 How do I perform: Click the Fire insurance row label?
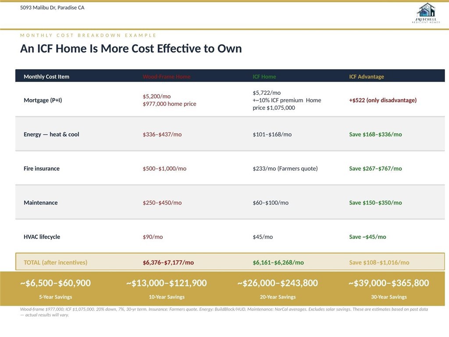tap(42, 168)
